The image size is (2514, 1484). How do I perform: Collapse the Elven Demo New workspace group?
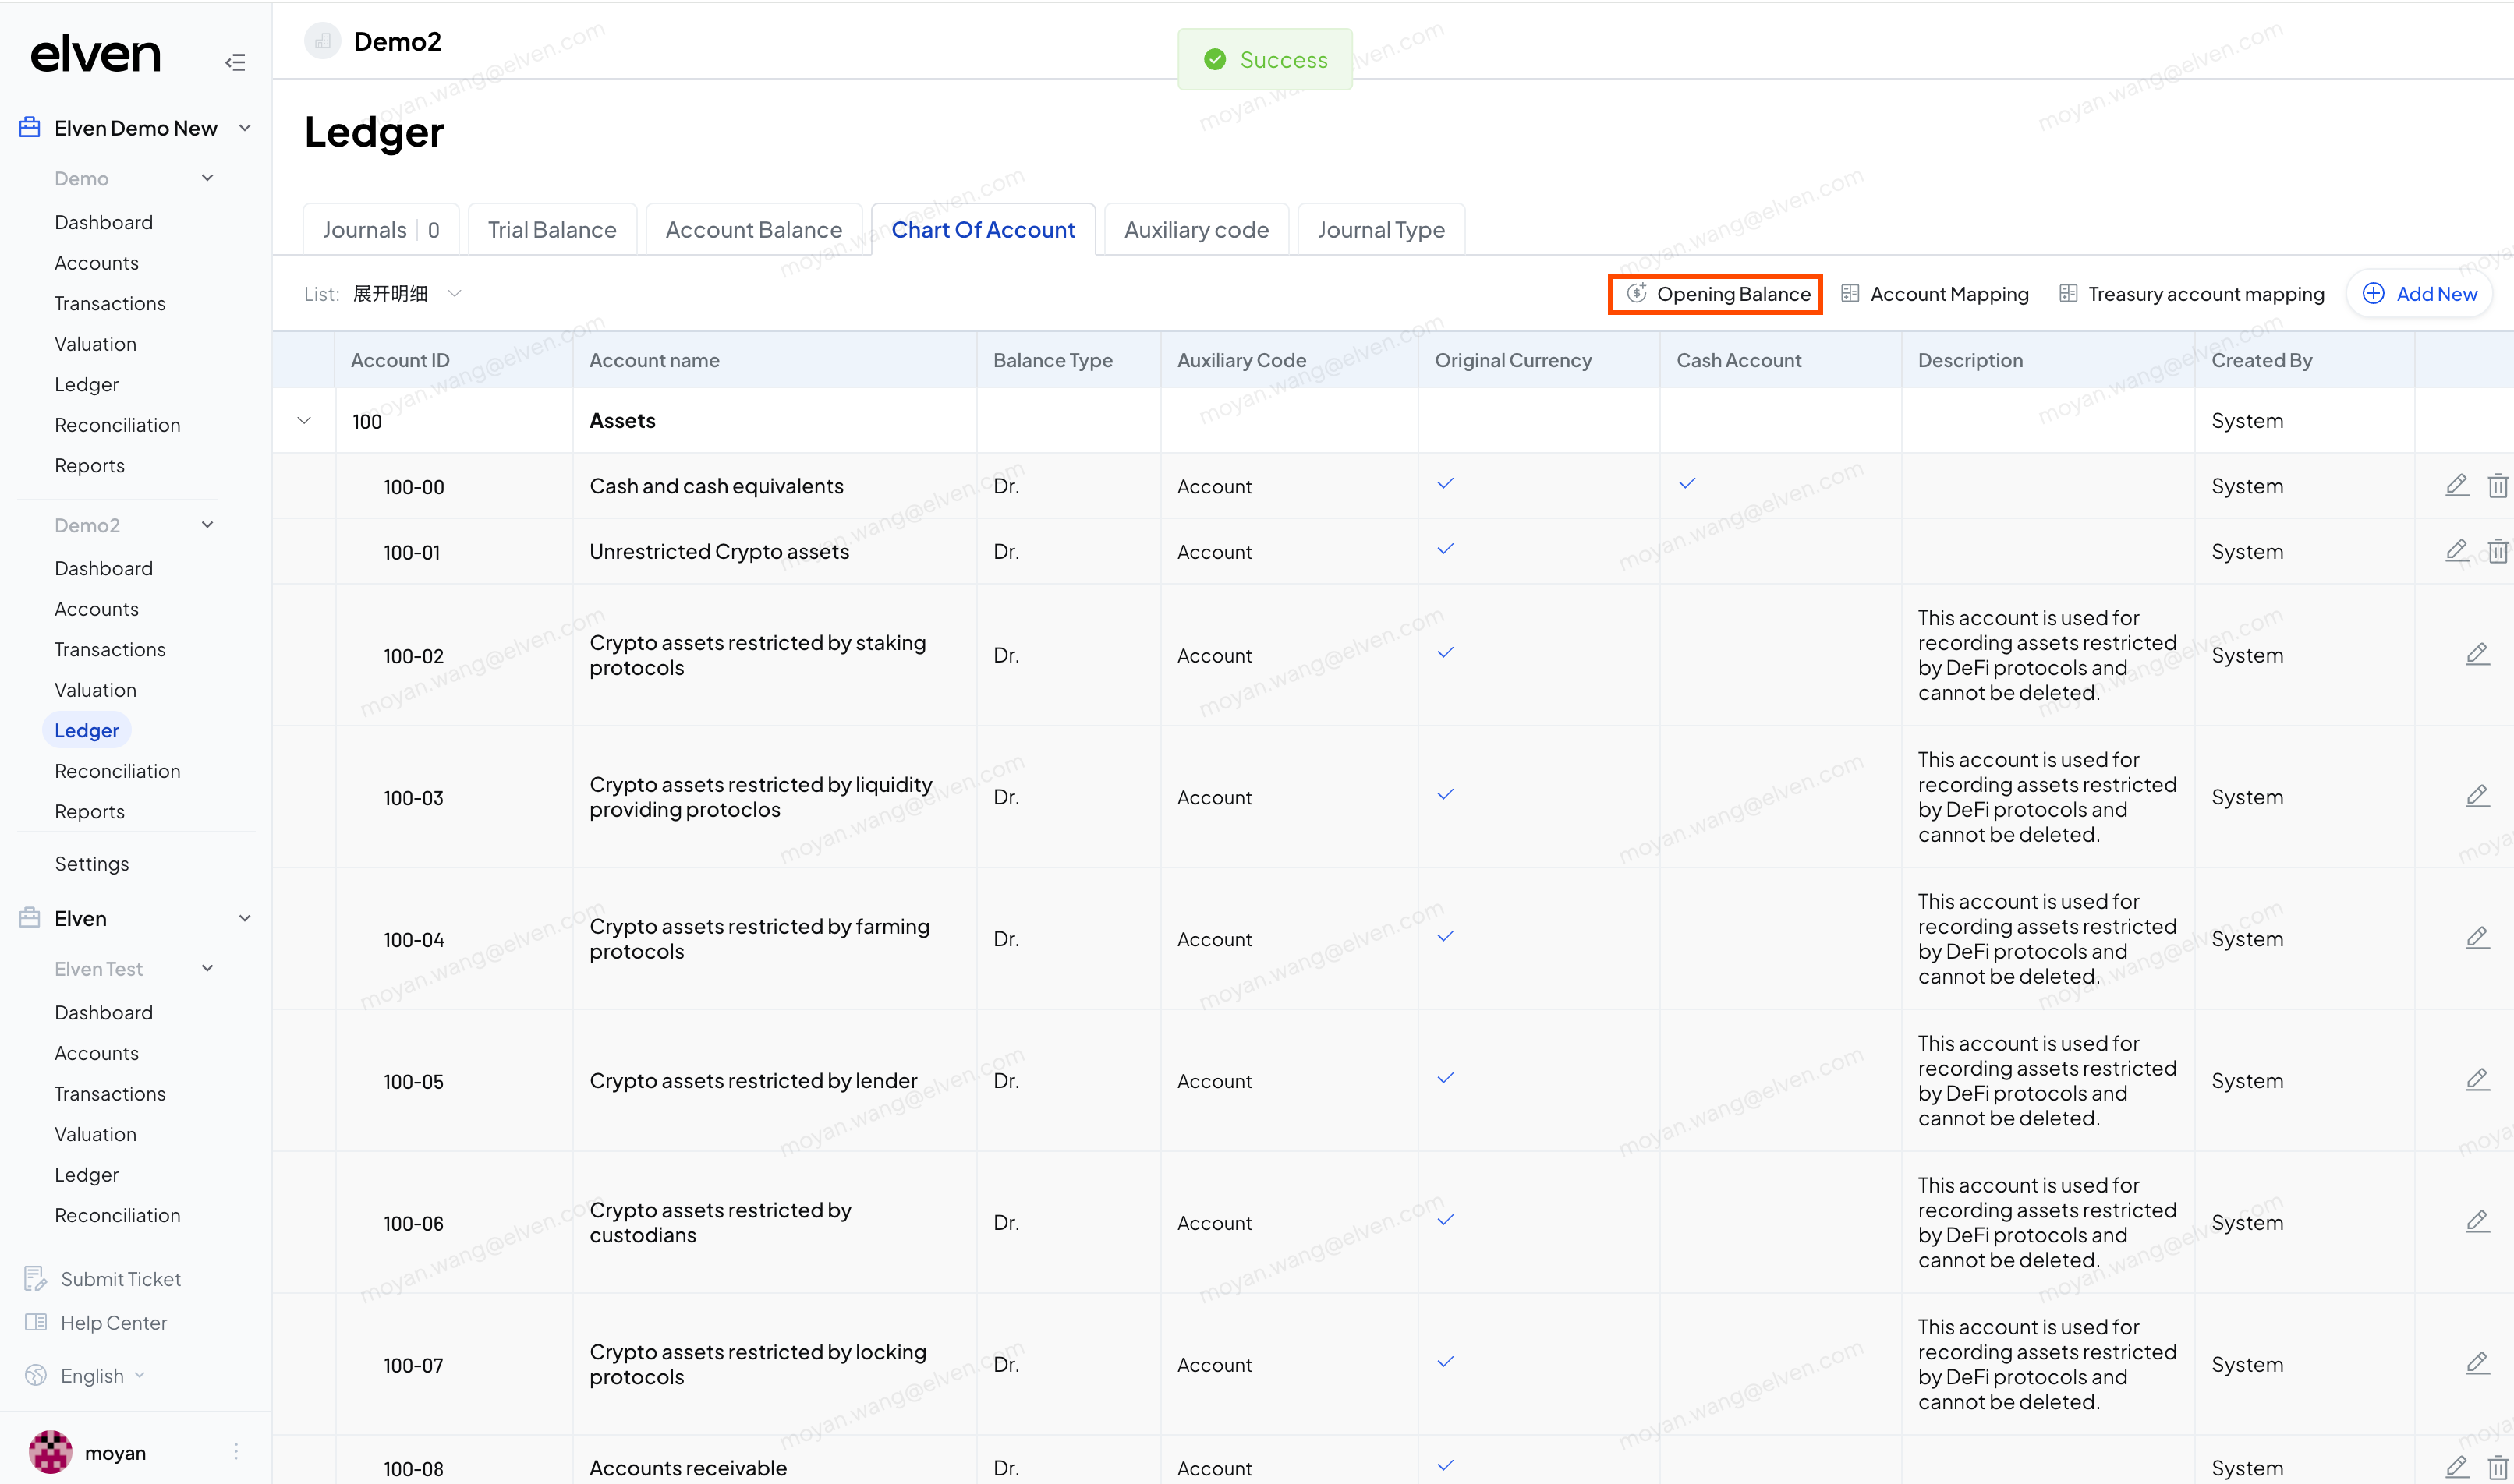[x=244, y=128]
